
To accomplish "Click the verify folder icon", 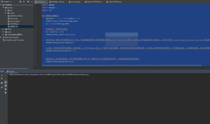I will click(x=9, y=13).
